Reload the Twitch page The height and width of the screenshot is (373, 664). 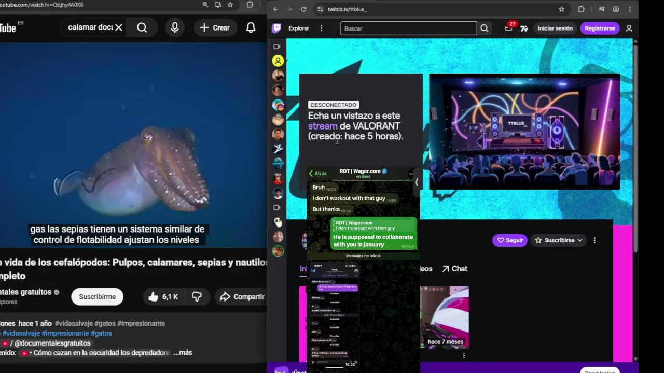pyautogui.click(x=303, y=9)
